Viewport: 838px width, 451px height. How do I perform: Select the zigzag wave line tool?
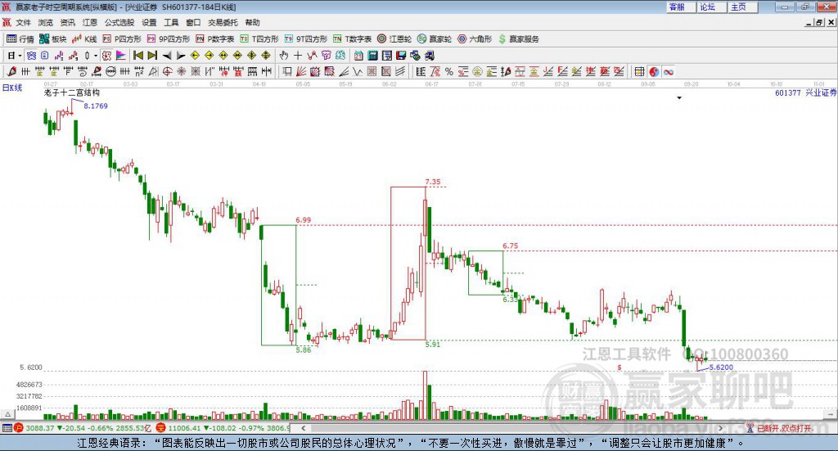(357, 71)
